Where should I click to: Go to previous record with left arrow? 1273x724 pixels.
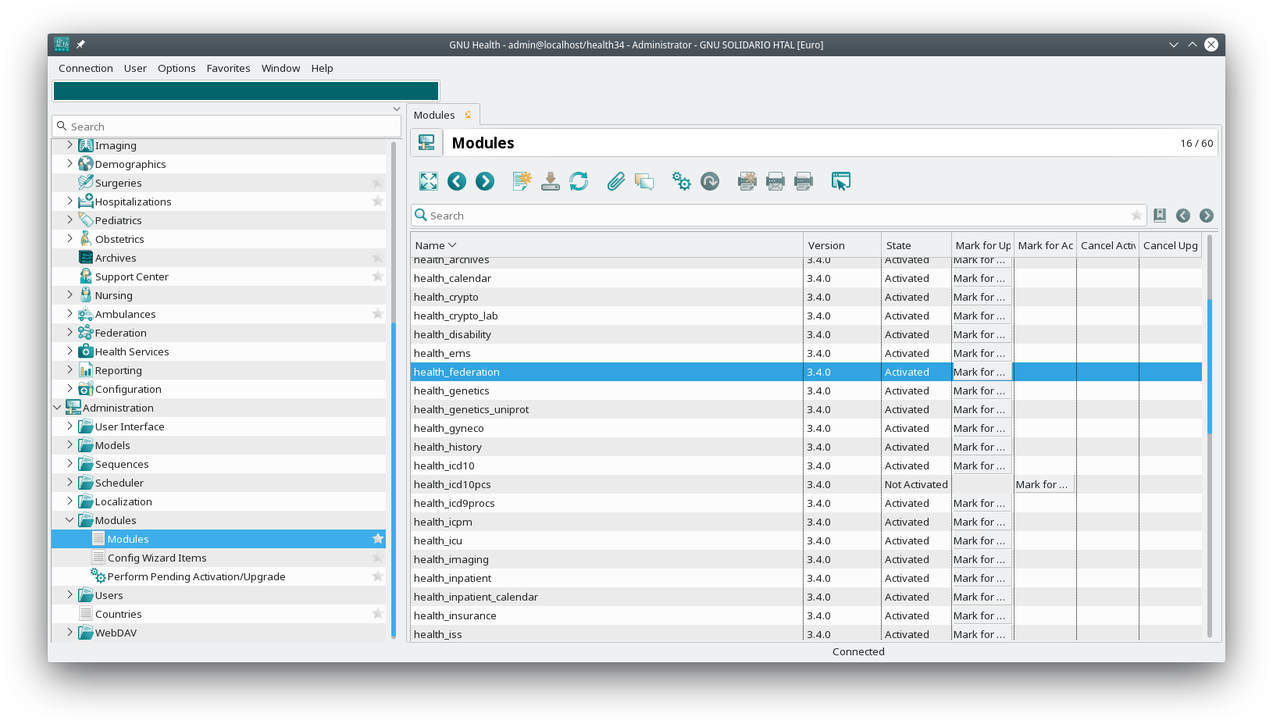pyautogui.click(x=457, y=181)
